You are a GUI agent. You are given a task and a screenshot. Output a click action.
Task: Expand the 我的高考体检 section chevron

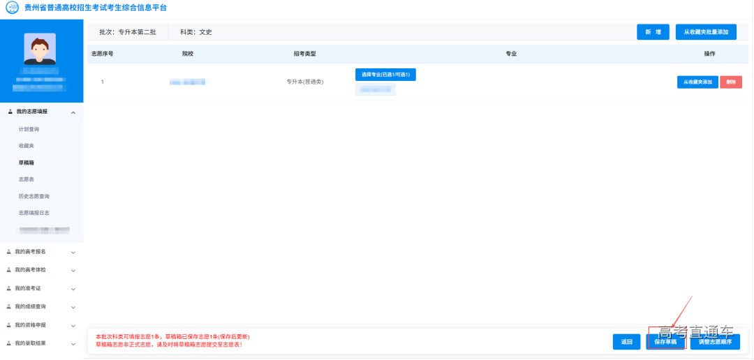[x=73, y=270]
